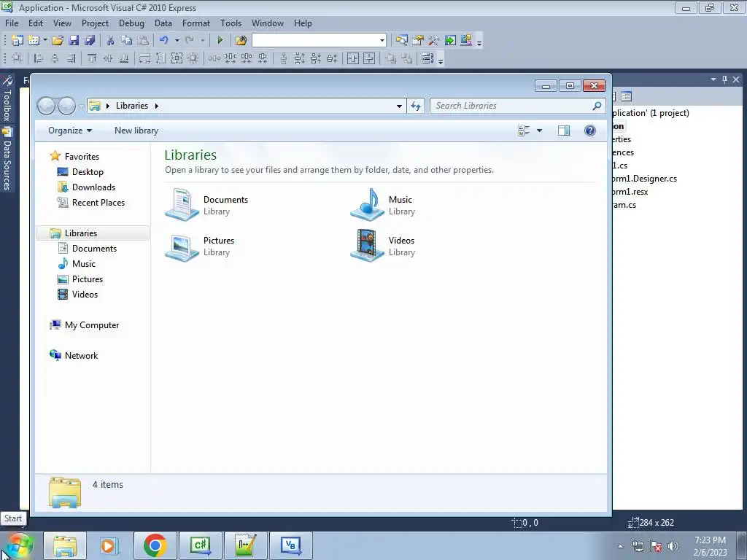The height and width of the screenshot is (560, 747).
Task: Click the New Project toolbar icon
Action: [x=18, y=41]
